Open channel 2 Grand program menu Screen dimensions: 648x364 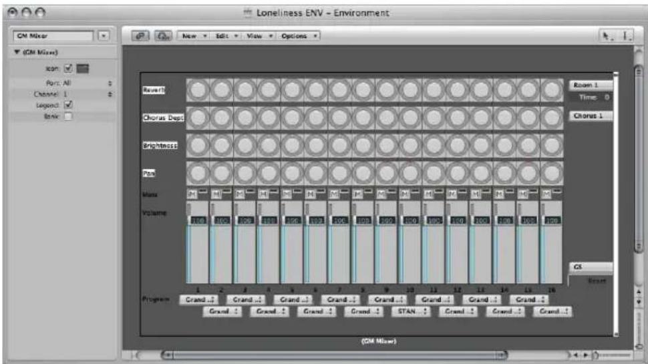[x=222, y=311]
